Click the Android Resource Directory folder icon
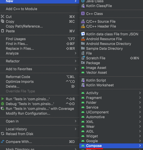 pos(83,43)
